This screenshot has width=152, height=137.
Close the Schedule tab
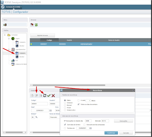point(21,7)
